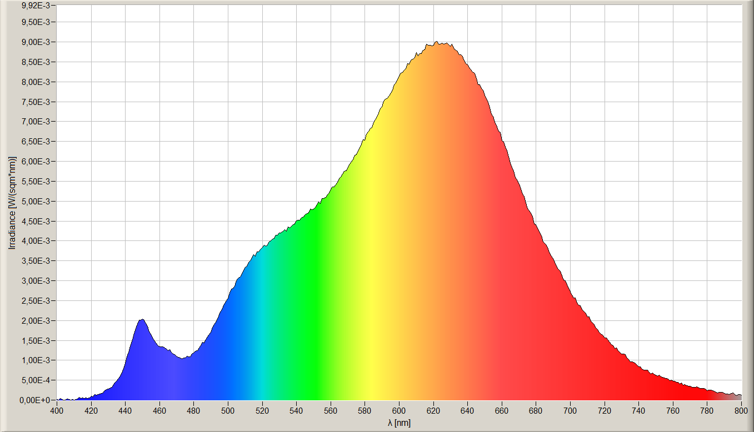Click the 4,50E-3 irradiance tick label
Viewport: 754px width, 432px height.
coord(36,222)
